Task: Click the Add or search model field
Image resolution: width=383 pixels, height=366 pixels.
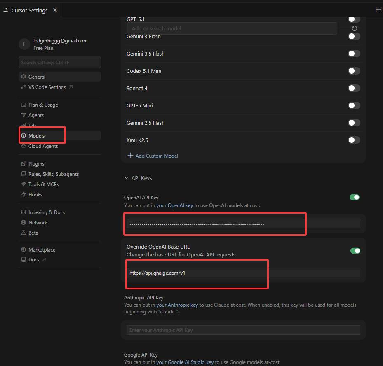Action: tap(232, 28)
